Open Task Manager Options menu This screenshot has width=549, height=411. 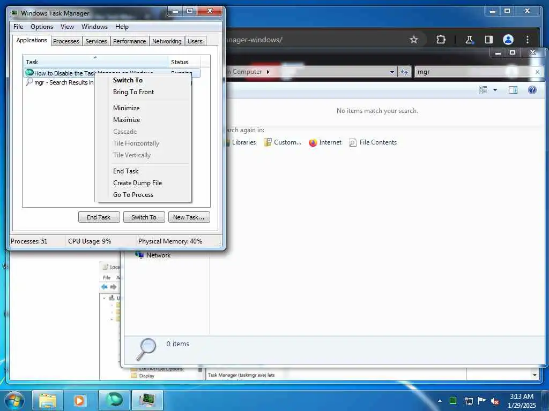[x=42, y=27]
